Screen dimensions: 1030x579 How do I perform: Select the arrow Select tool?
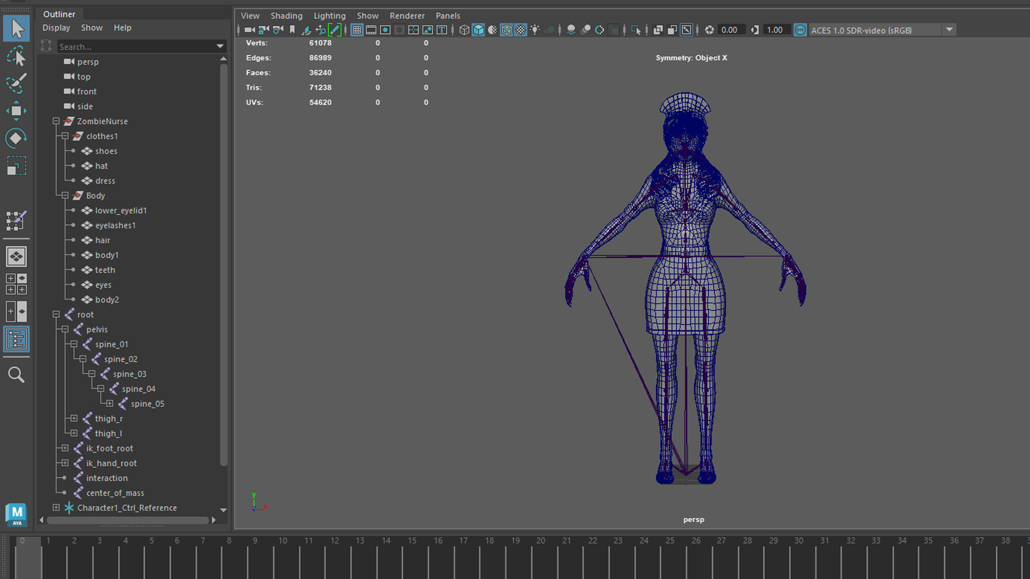(x=17, y=28)
